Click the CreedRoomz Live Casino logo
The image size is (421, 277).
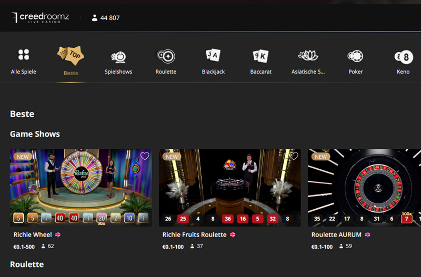(x=40, y=18)
